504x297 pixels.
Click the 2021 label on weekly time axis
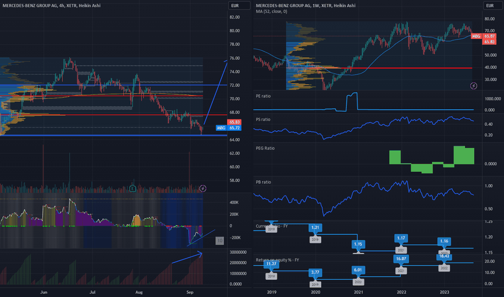(x=359, y=292)
